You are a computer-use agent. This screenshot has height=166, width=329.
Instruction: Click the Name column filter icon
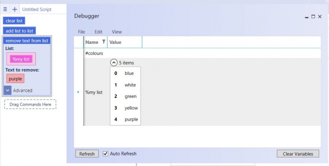[104, 42]
